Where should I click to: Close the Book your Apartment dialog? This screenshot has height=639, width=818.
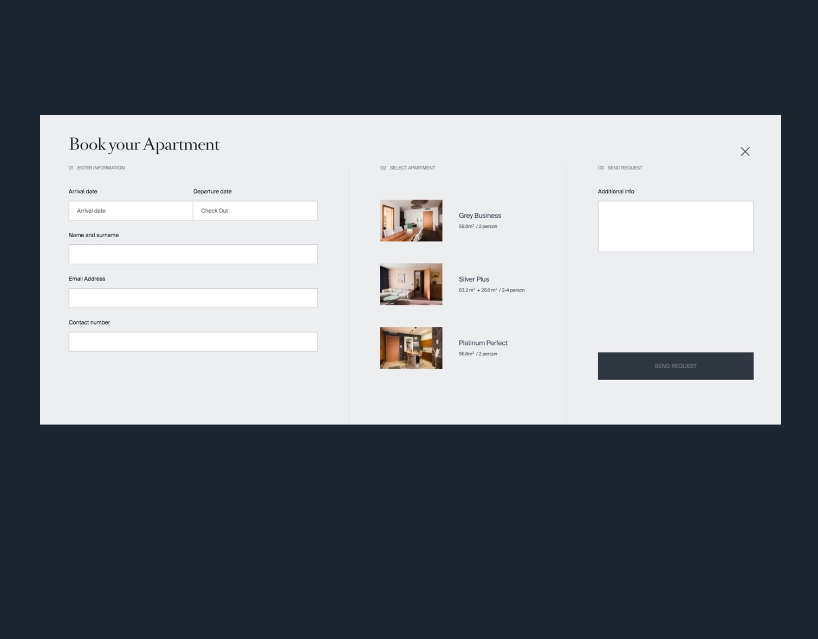coord(745,152)
